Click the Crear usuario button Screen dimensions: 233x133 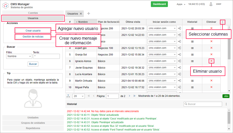(x=33, y=31)
